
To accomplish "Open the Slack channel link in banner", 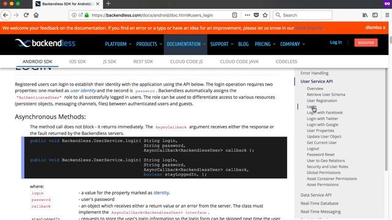I will click(309, 28).
